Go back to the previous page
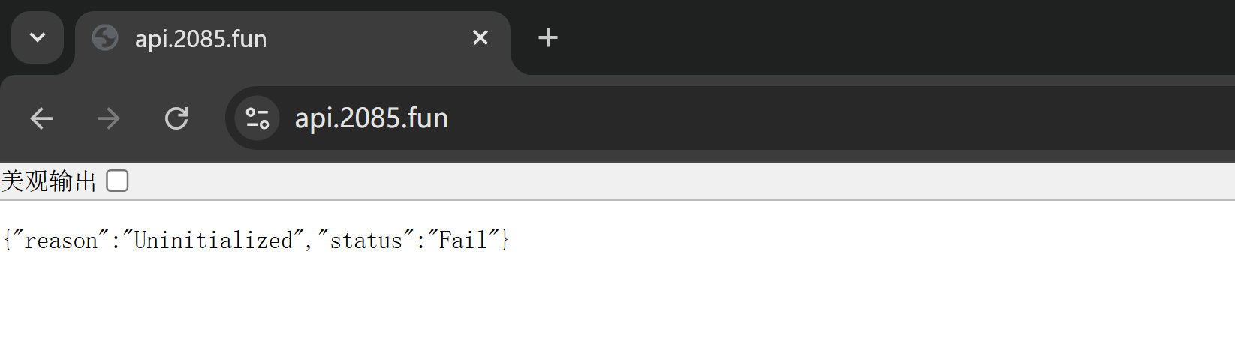This screenshot has width=1235, height=338. 41,118
